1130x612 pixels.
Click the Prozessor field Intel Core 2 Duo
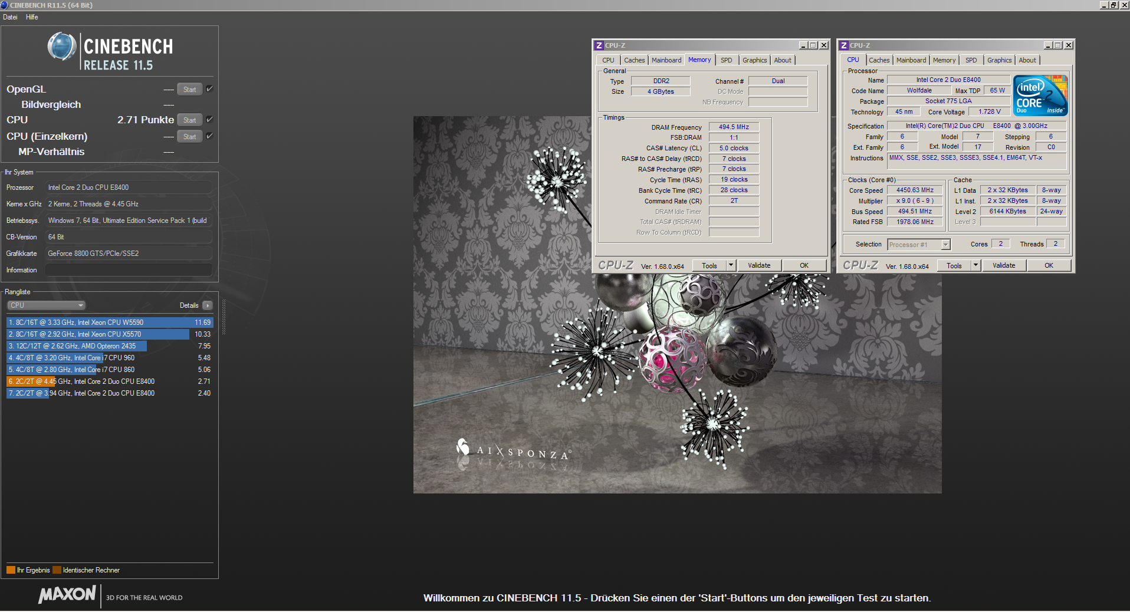(x=129, y=187)
